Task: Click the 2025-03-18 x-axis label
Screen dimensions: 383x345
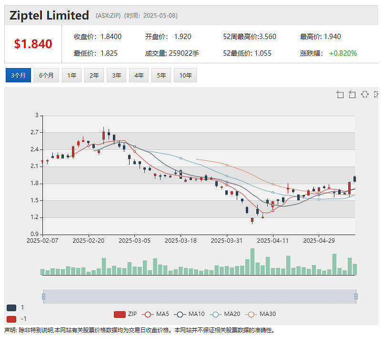Action: (181, 241)
